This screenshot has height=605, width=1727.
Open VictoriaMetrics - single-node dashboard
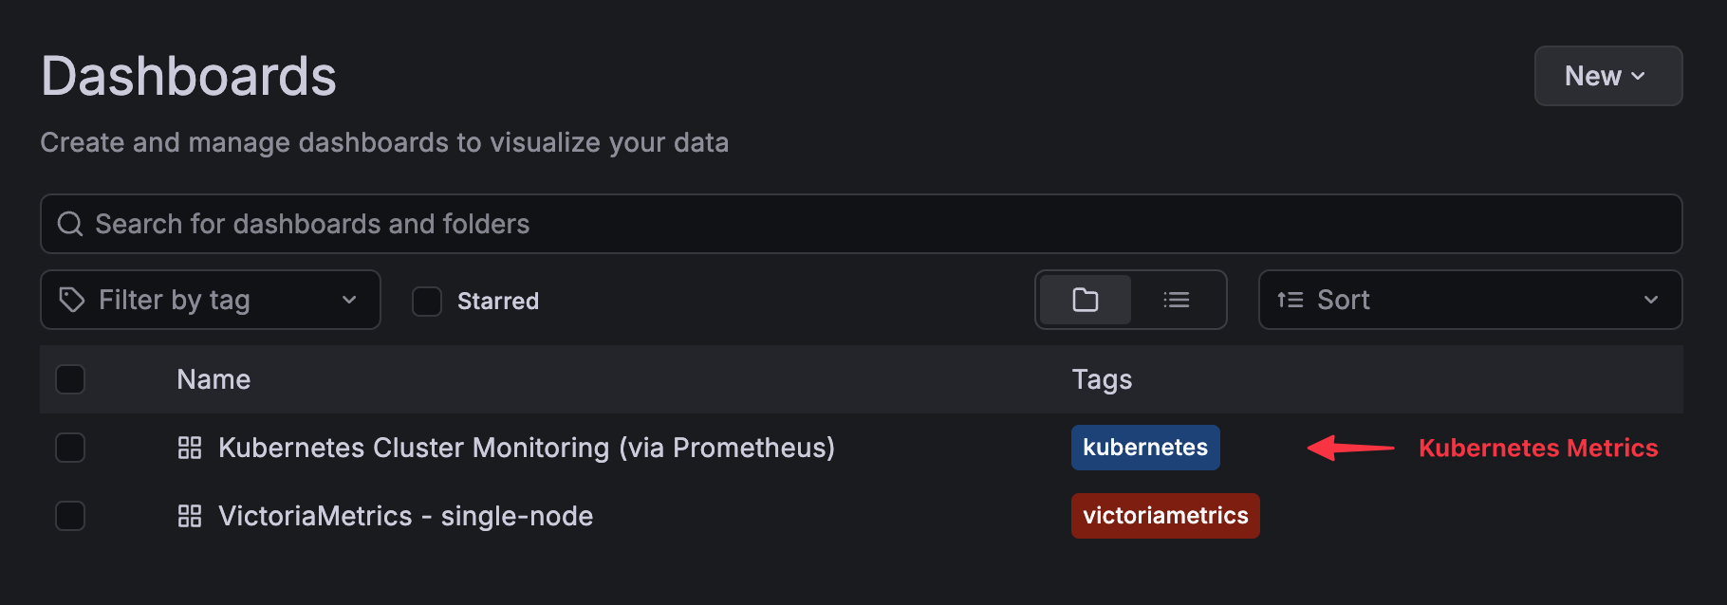405,516
